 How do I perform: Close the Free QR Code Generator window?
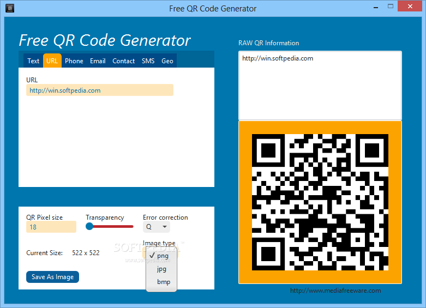point(410,6)
